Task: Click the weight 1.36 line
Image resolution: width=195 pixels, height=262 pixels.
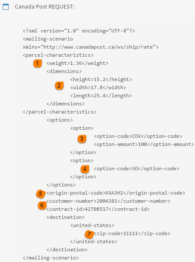Action: 77,63
